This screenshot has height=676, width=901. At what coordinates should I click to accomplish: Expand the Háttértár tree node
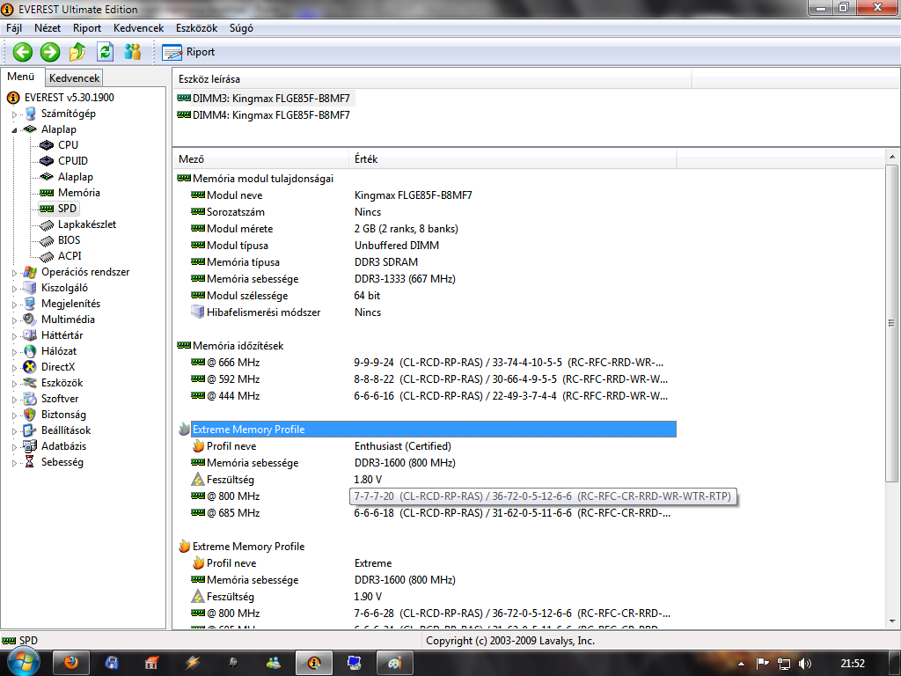[14, 335]
